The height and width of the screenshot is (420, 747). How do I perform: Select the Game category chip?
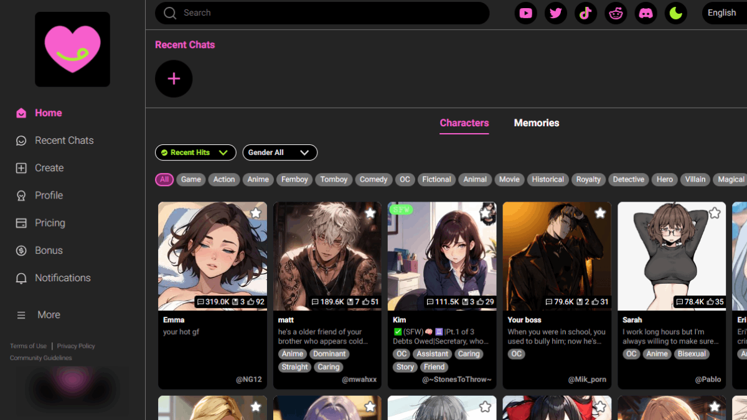[191, 179]
